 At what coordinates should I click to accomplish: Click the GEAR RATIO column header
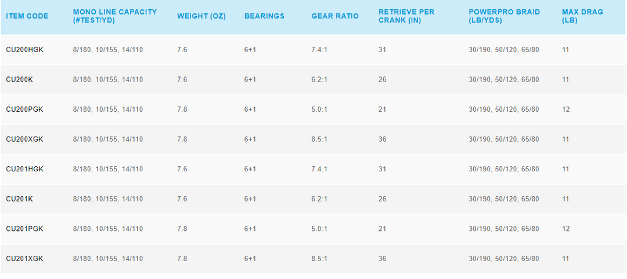335,16
